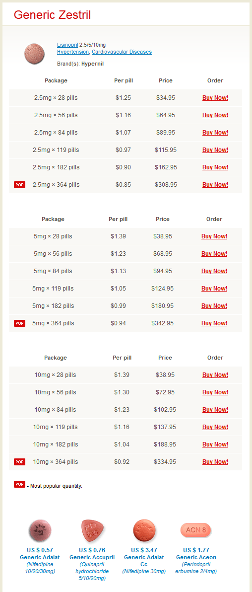Buy Now for 2.5mg × 28 pills
This screenshot has width=252, height=592.
coord(215,98)
